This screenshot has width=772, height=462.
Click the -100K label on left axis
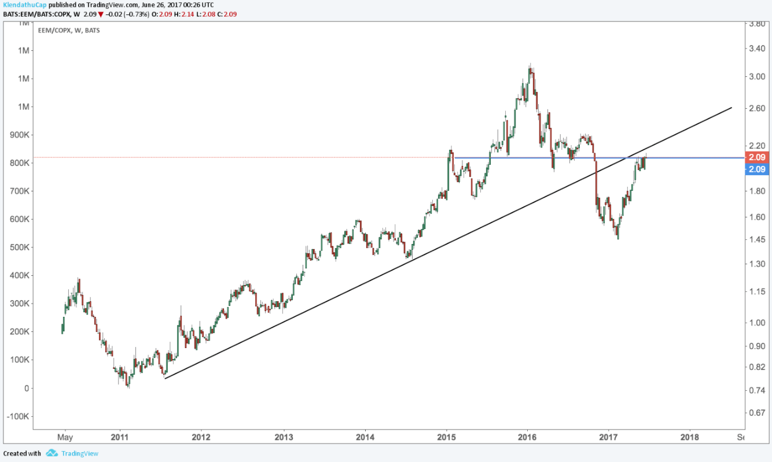19,416
